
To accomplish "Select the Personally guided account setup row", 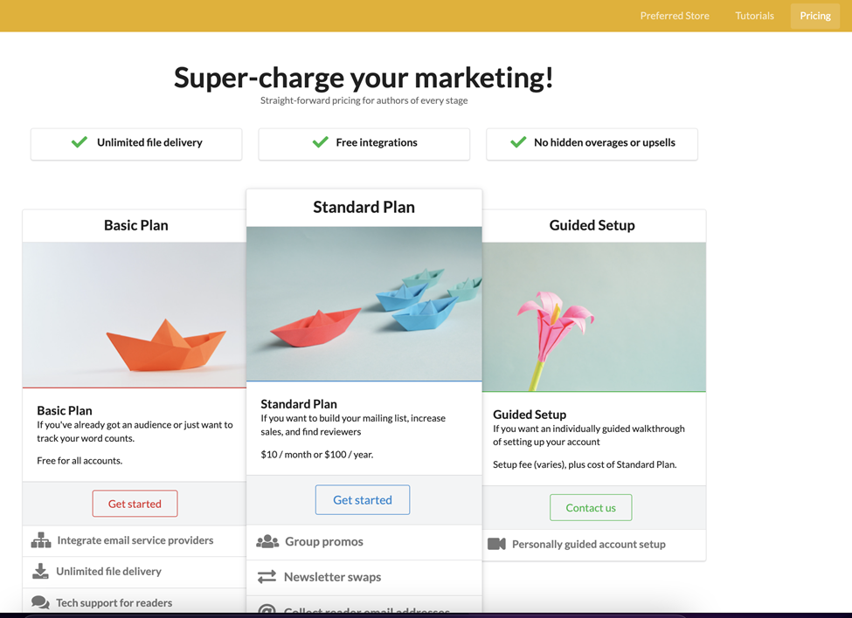I will point(588,544).
